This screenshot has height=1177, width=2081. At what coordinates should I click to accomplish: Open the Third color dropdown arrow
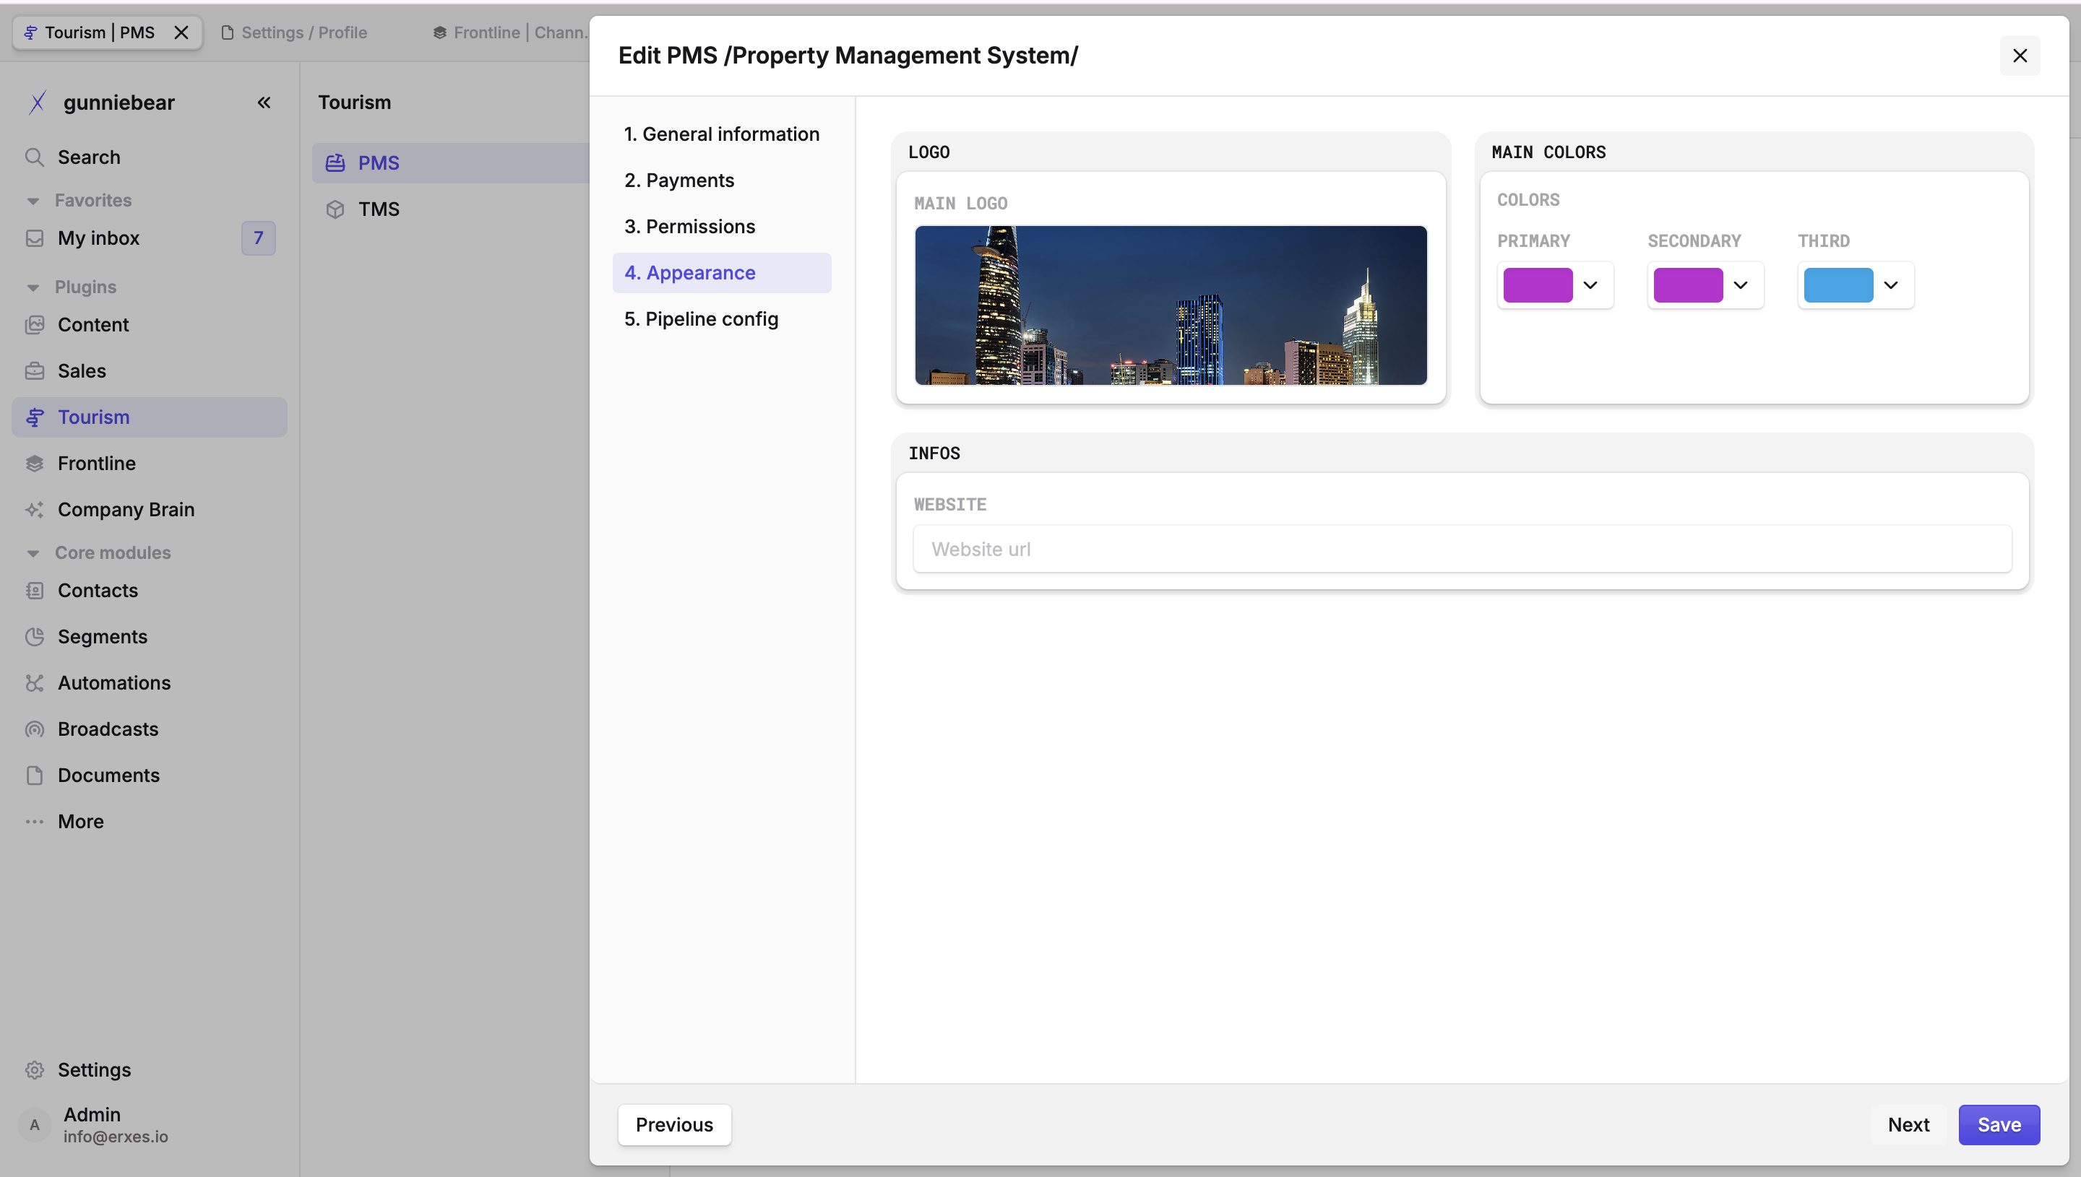coord(1891,285)
